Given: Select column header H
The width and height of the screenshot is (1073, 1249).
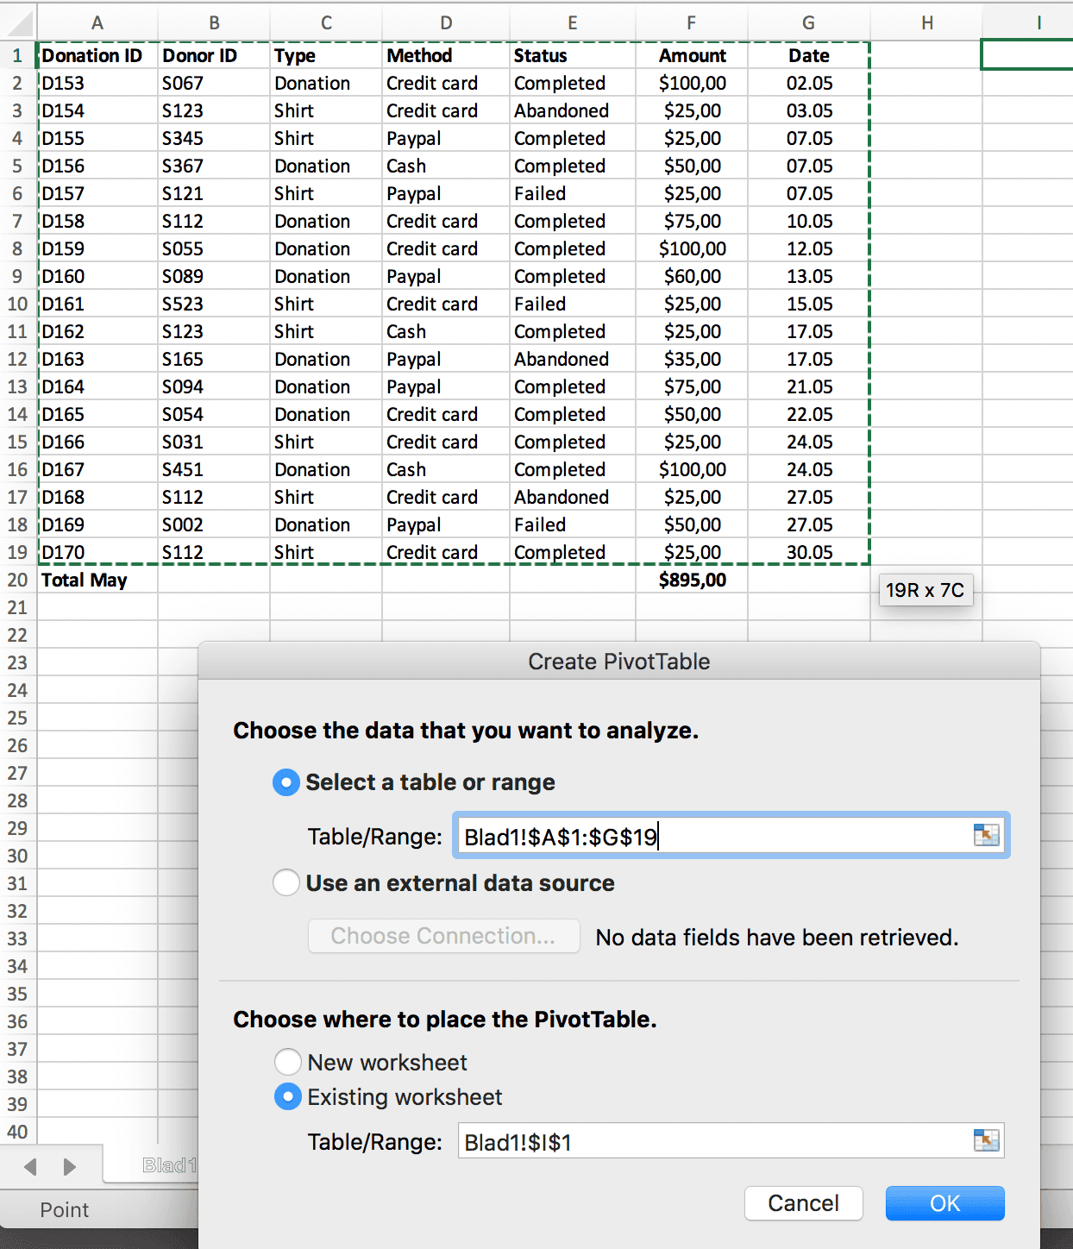Looking at the screenshot, I should (x=926, y=22).
